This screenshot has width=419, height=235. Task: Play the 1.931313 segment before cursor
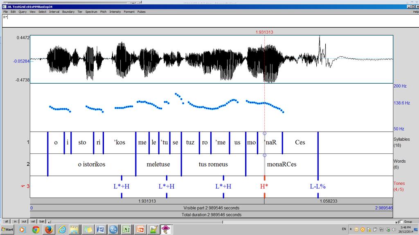(x=147, y=201)
